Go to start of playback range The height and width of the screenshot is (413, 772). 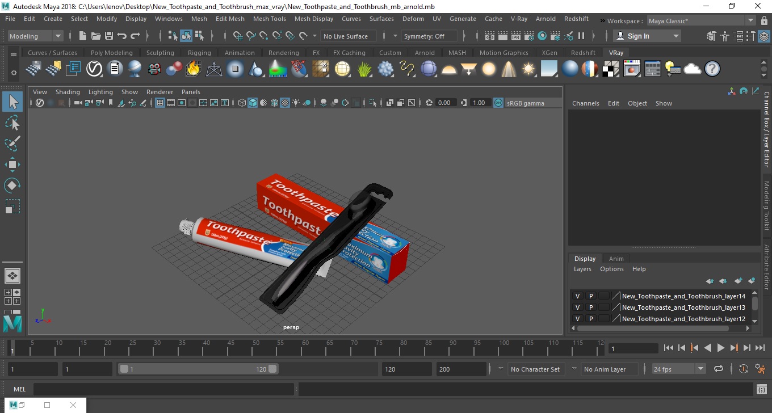(x=669, y=348)
